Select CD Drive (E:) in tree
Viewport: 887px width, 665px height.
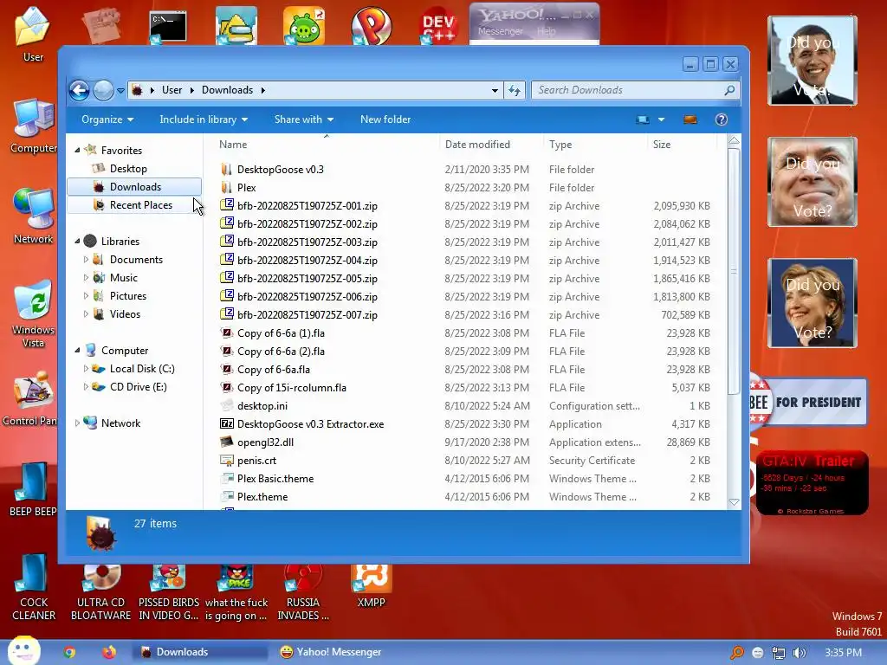click(x=138, y=387)
